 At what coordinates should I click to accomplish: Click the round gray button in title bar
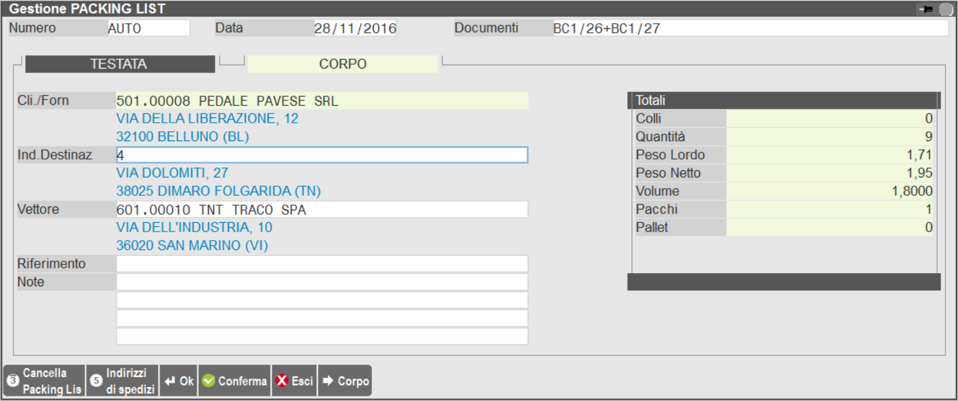click(947, 10)
